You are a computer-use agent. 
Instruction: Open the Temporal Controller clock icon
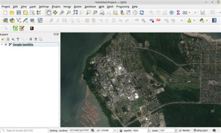tap(135, 13)
